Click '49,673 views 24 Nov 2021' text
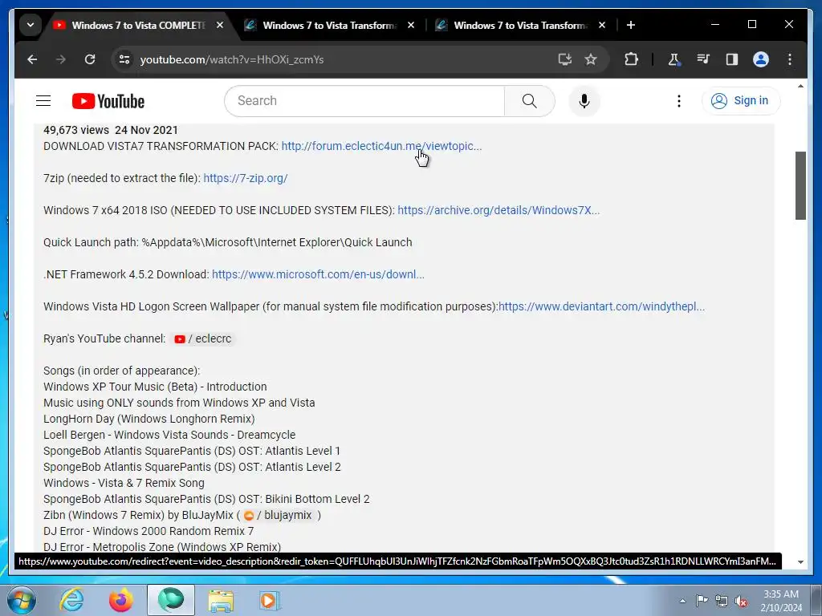Viewport: 822px width, 616px height. click(111, 130)
